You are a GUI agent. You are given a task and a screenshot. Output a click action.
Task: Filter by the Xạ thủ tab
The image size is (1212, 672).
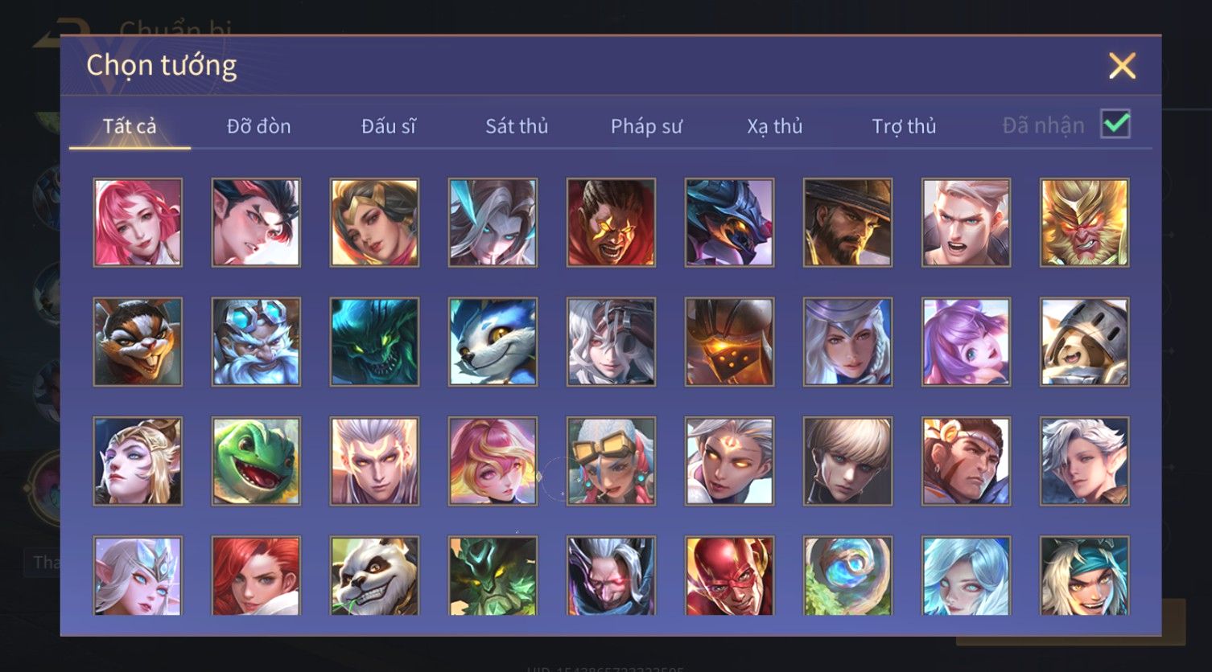pos(774,126)
